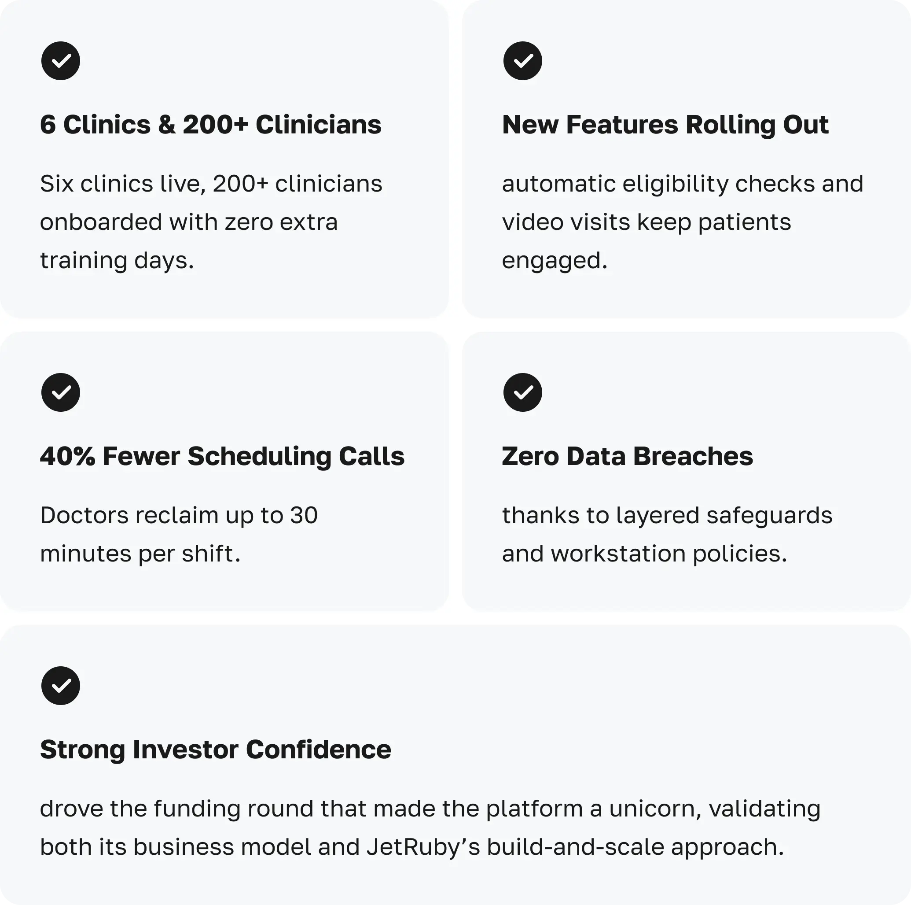Click the checkmark icon above 6 Clinics heading
The height and width of the screenshot is (905, 911).
tap(60, 61)
